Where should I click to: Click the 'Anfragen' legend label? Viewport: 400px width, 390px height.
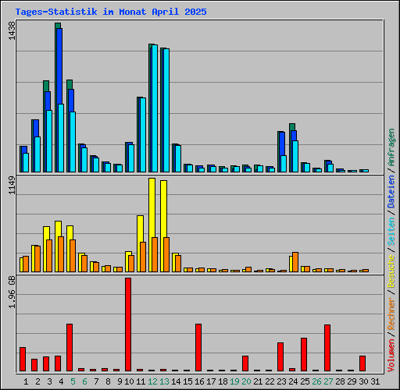391,147
